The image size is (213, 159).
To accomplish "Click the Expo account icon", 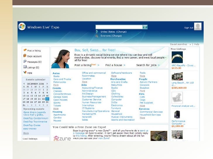I will point(25,56).
